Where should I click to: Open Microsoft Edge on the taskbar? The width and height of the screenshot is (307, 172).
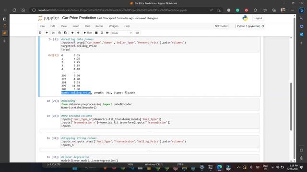click(x=220, y=167)
